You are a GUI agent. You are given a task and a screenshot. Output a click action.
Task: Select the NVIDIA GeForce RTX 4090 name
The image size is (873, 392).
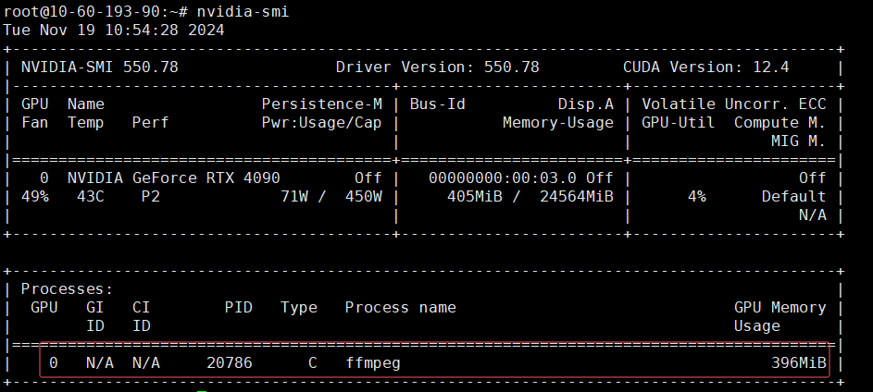coord(174,178)
